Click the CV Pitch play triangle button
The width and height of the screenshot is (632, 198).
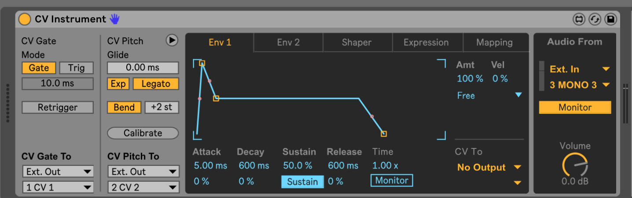(x=172, y=40)
